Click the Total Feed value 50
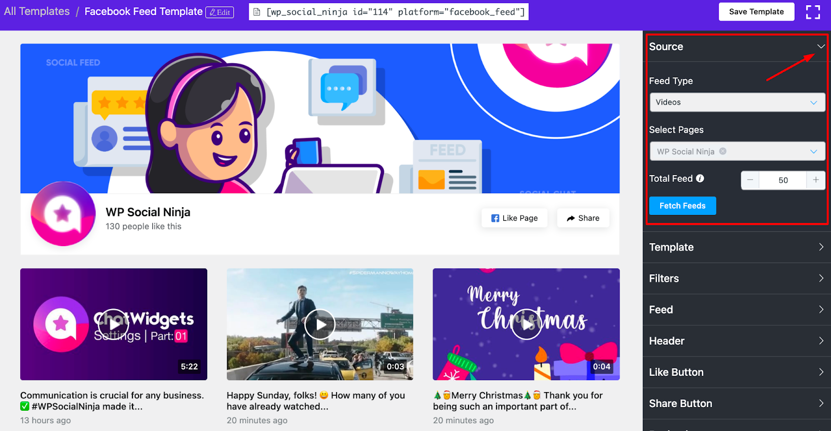 point(783,180)
